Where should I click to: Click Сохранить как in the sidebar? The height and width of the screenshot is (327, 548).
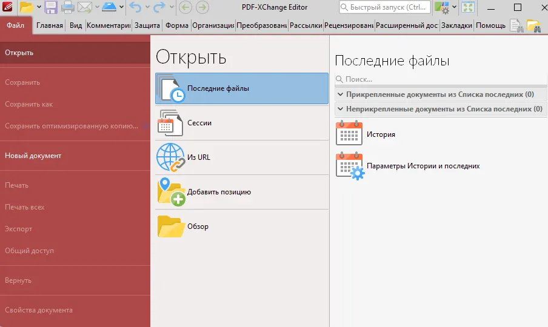pyautogui.click(x=75, y=104)
